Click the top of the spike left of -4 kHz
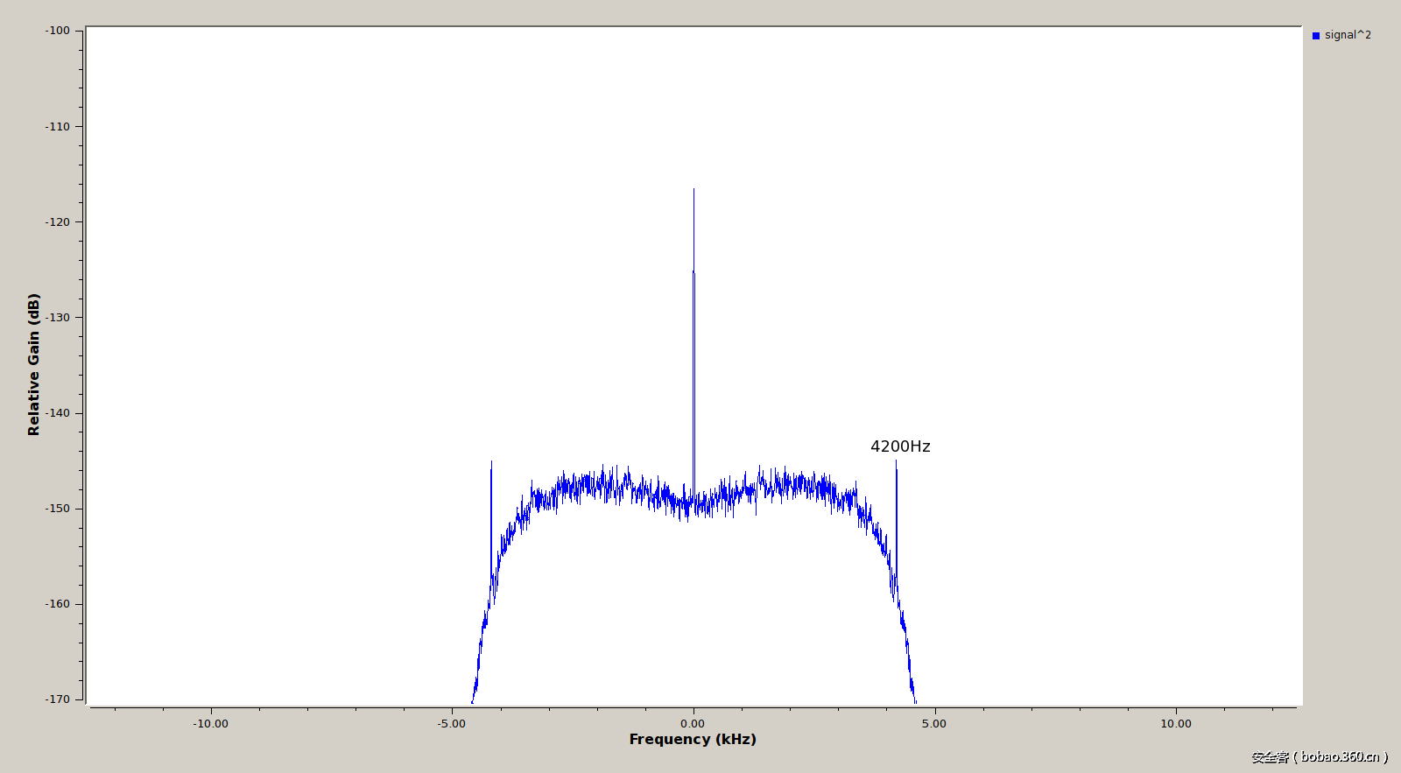1401x773 pixels. click(491, 463)
